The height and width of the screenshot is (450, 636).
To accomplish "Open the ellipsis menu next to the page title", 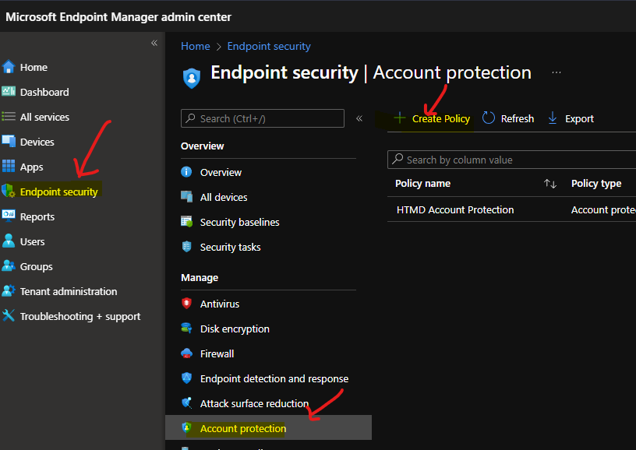I will (556, 72).
